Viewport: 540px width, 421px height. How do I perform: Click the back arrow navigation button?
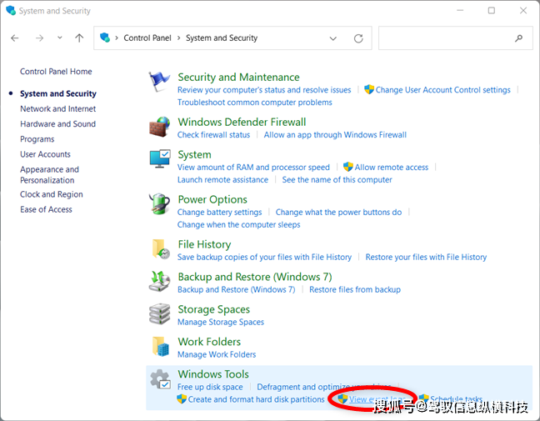(x=15, y=38)
